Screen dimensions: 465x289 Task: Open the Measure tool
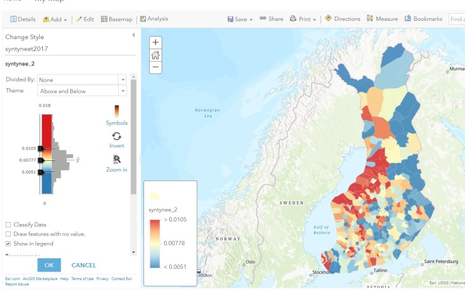382,19
